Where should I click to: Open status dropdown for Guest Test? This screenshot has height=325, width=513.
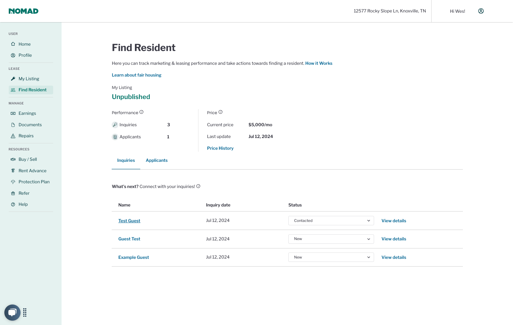click(x=331, y=239)
